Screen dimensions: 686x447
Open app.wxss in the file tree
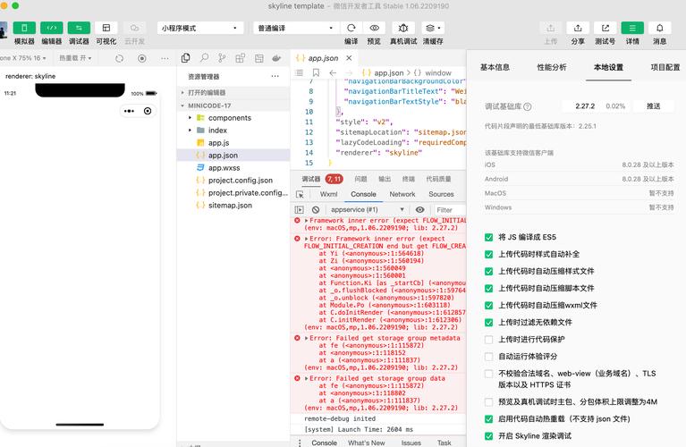(224, 168)
